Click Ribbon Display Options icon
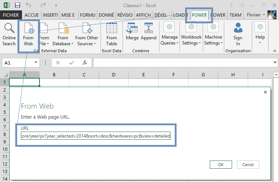Image resolution: width=279 pixels, height=182 pixels. (x=242, y=6)
